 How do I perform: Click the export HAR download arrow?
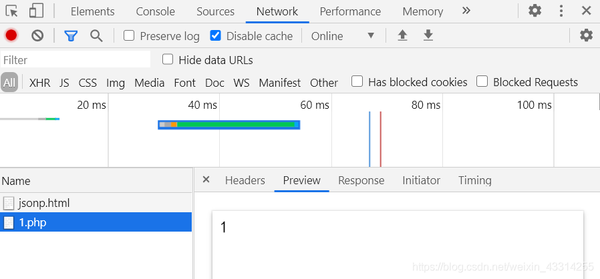[x=428, y=35]
